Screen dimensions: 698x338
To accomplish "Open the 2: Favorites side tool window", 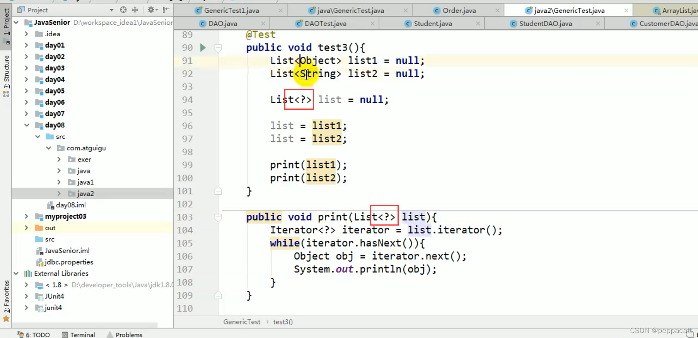I will click(7, 301).
